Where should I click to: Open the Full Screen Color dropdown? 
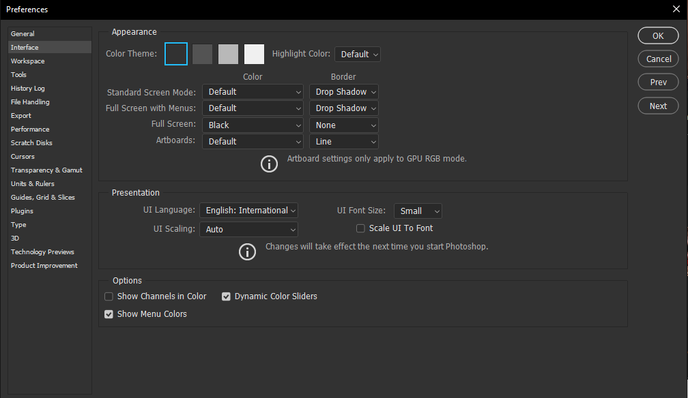pyautogui.click(x=253, y=125)
